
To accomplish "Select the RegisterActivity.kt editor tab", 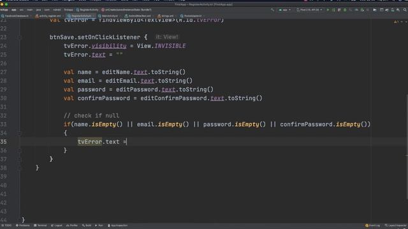I will (x=81, y=16).
